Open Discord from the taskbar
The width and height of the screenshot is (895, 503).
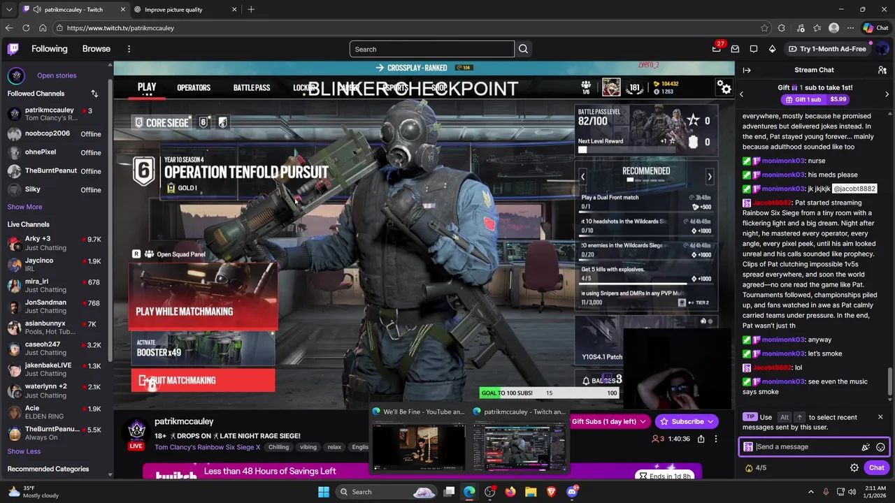click(572, 492)
